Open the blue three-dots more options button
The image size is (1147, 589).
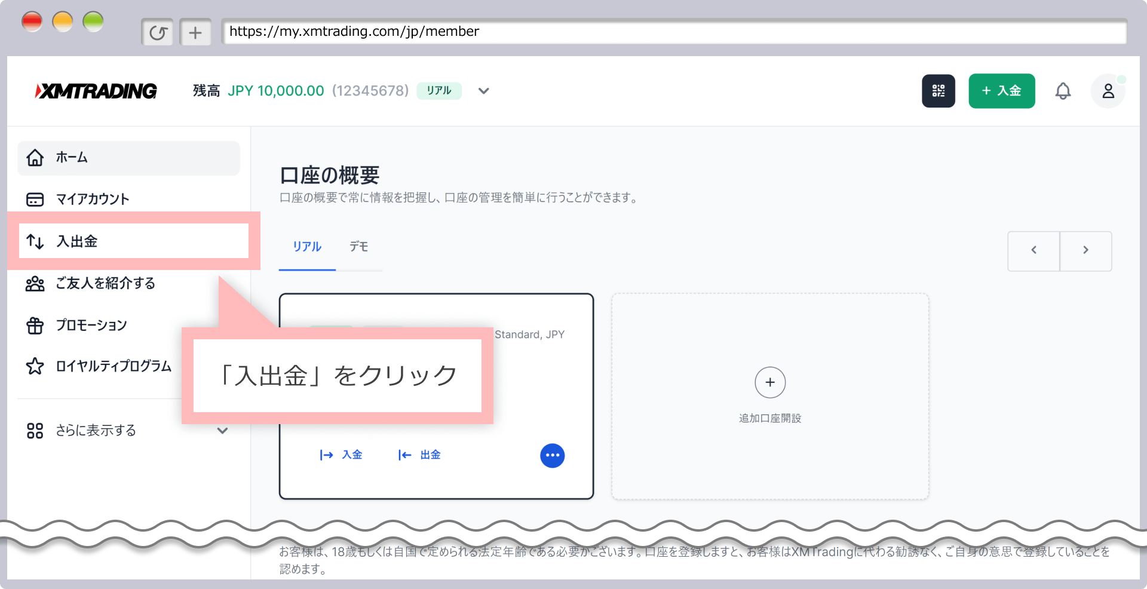pos(553,455)
